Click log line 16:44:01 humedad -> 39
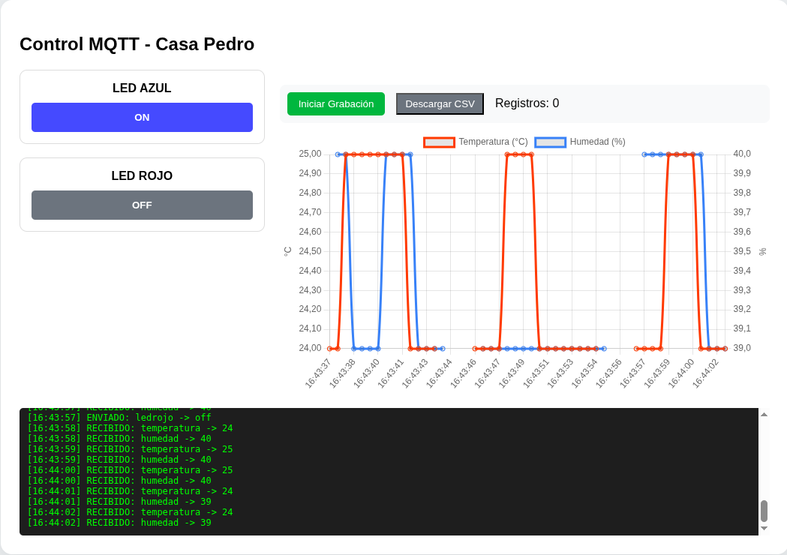The height and width of the screenshot is (555, 787). (119, 502)
